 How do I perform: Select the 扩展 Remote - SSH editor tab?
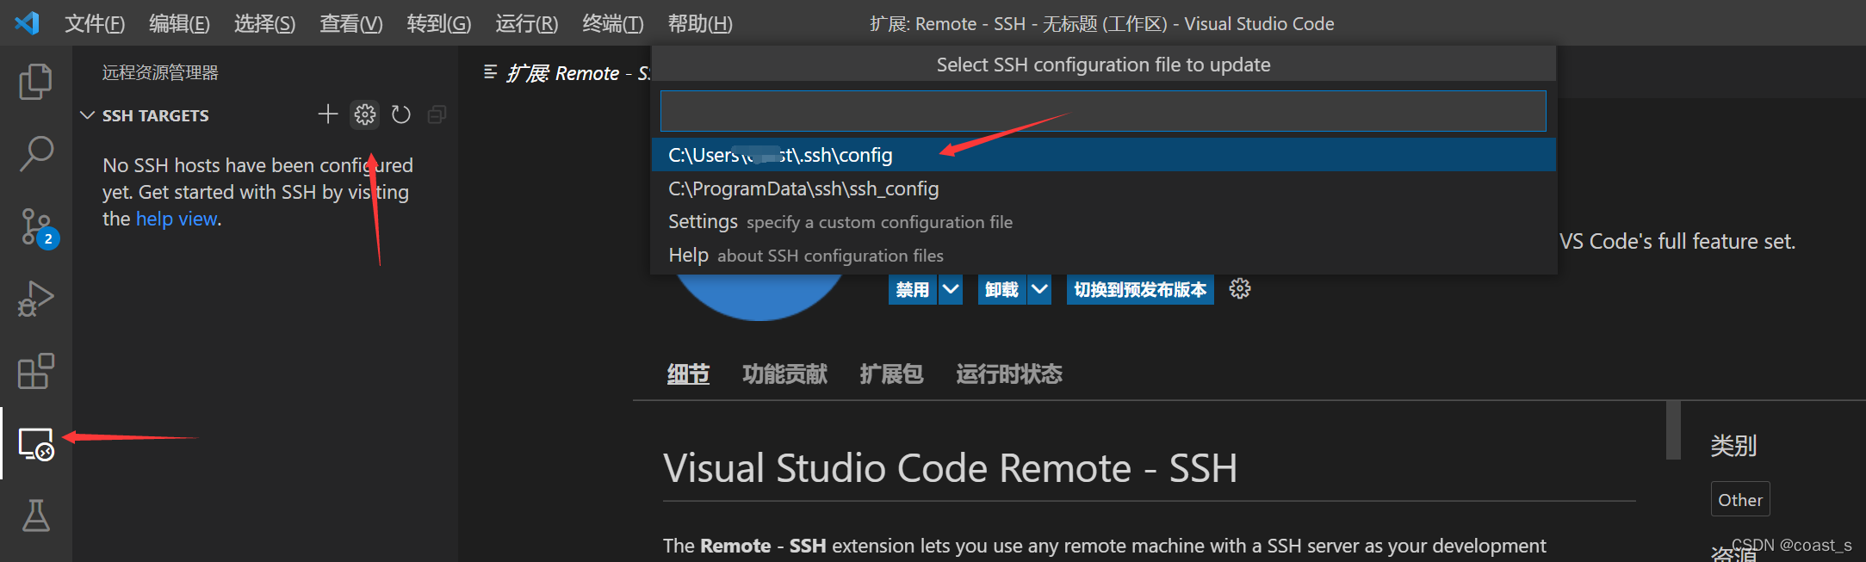point(567,73)
